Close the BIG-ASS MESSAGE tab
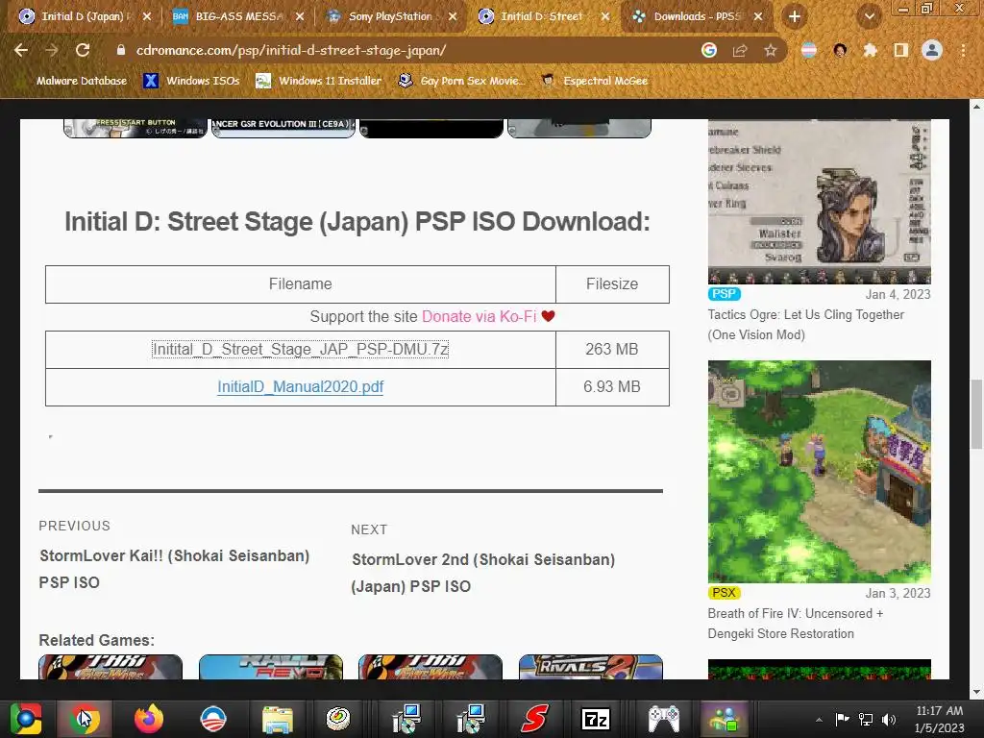 tap(300, 16)
